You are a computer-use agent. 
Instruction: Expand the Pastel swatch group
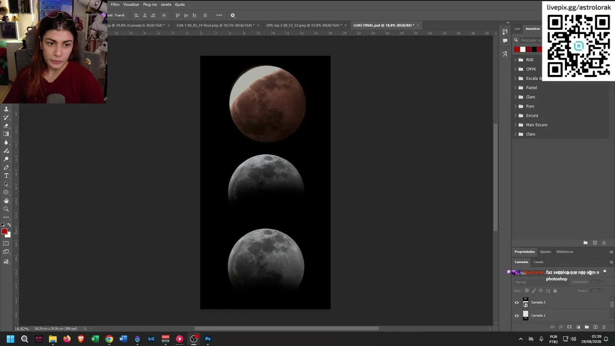(516, 88)
